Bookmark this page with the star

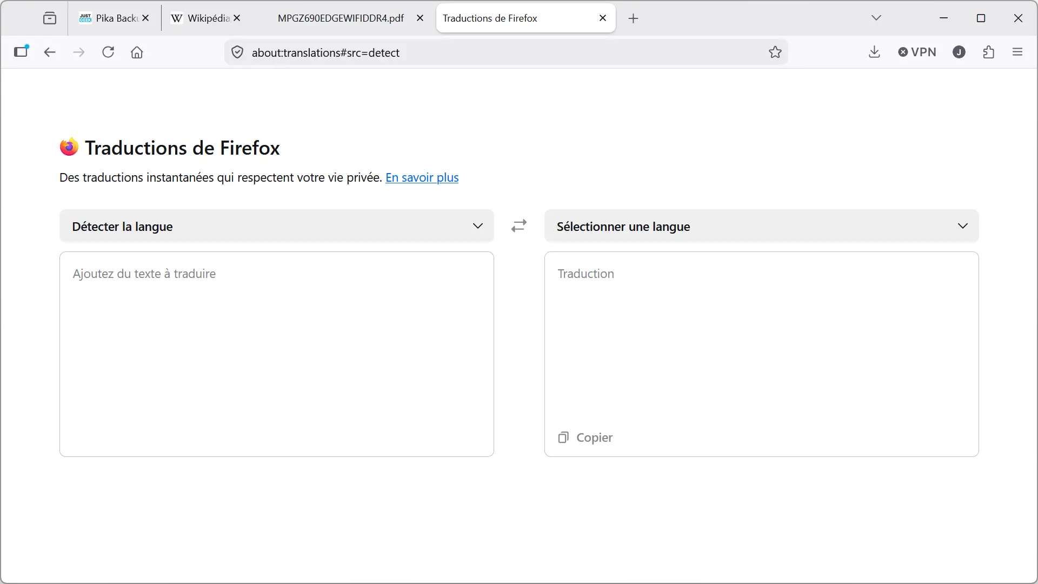775,52
